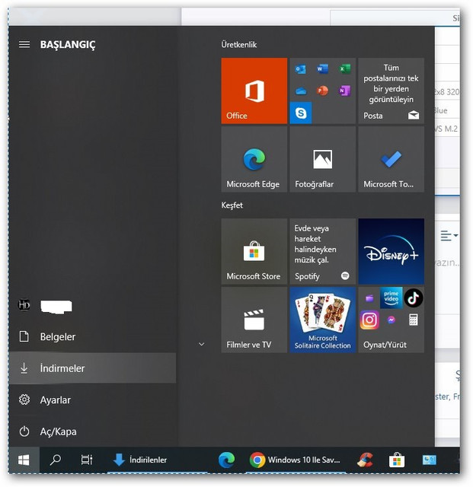
Task: Open the Aç/Kapa power menu
Action: coord(92,431)
